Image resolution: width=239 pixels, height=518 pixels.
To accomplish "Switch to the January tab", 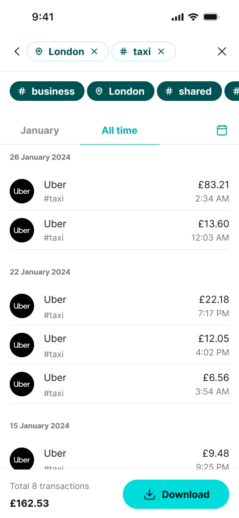I will point(40,131).
